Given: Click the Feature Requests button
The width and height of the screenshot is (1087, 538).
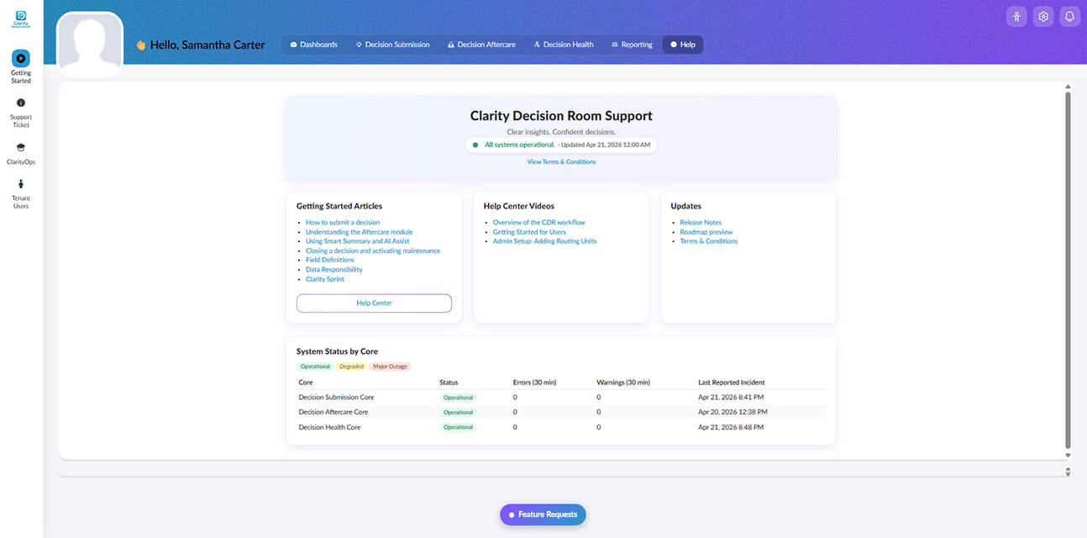Looking at the screenshot, I should [543, 514].
